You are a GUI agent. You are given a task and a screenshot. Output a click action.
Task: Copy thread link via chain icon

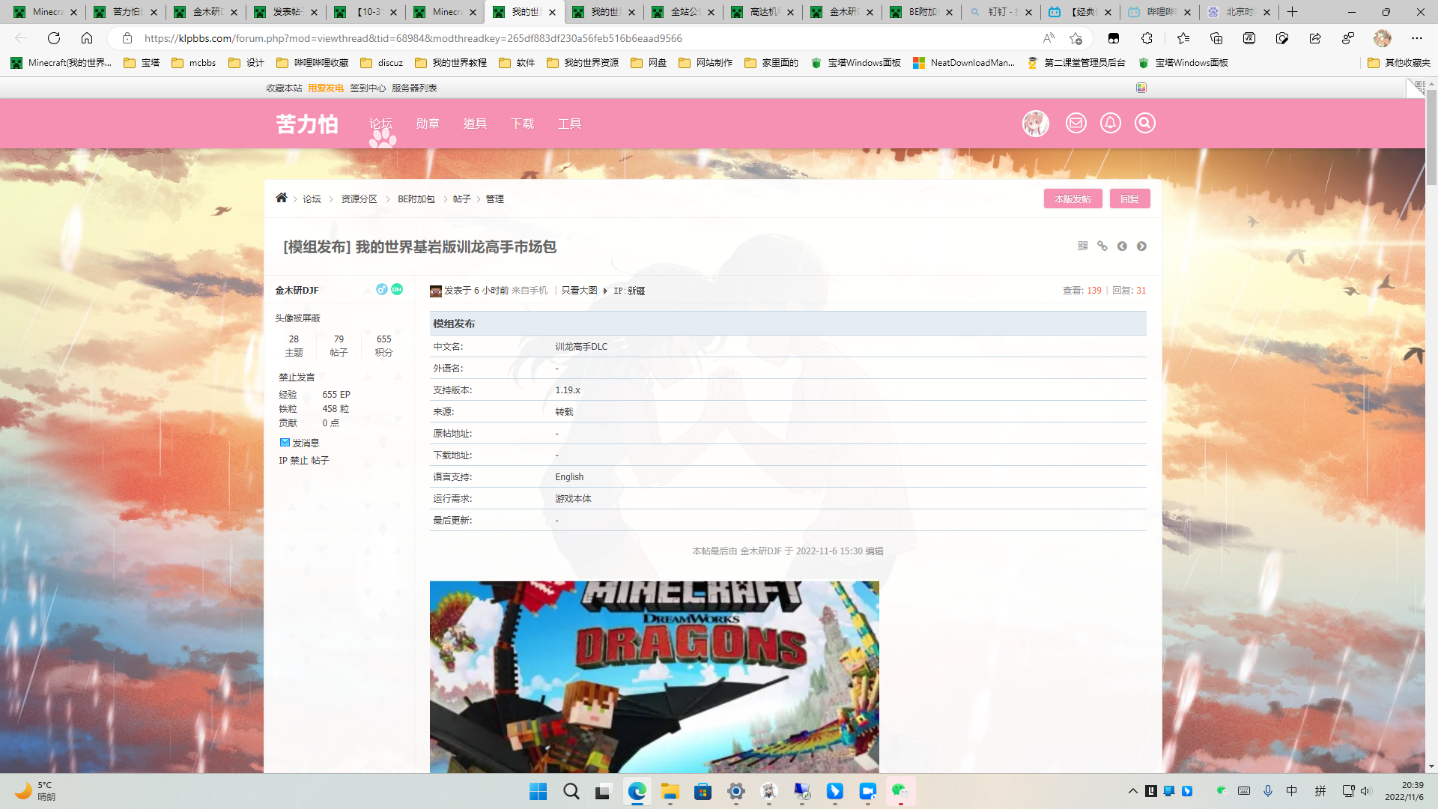point(1102,246)
